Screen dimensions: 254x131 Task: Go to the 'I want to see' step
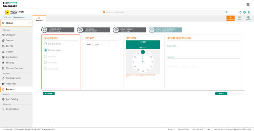[94, 30]
